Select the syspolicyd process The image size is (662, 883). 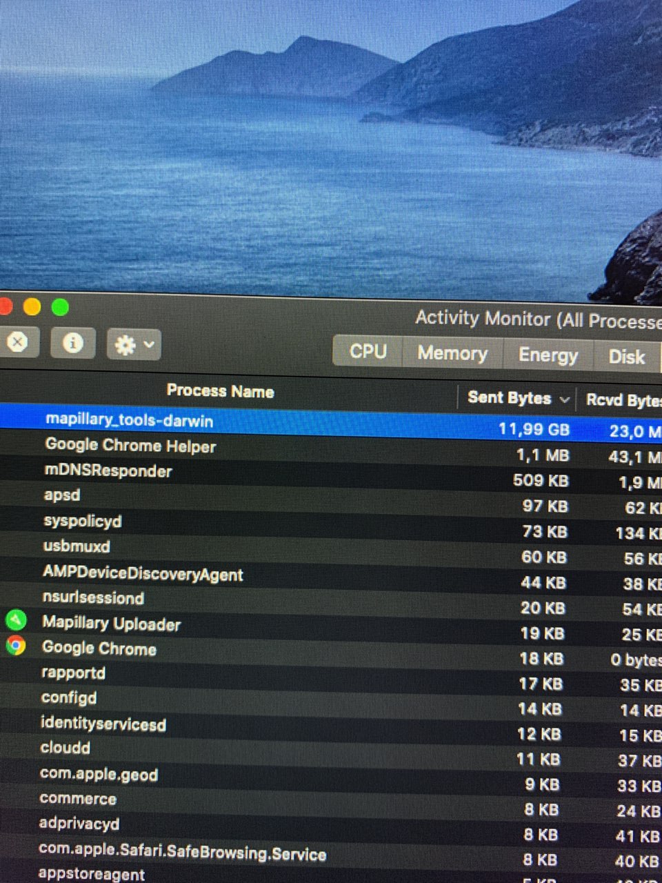point(83,521)
